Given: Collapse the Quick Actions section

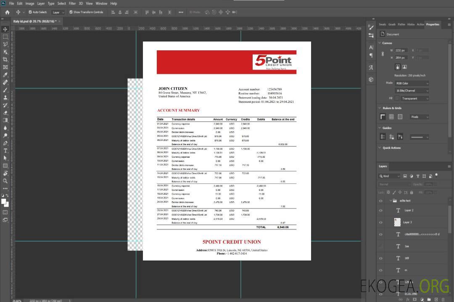Looking at the screenshot, I should [x=380, y=148].
